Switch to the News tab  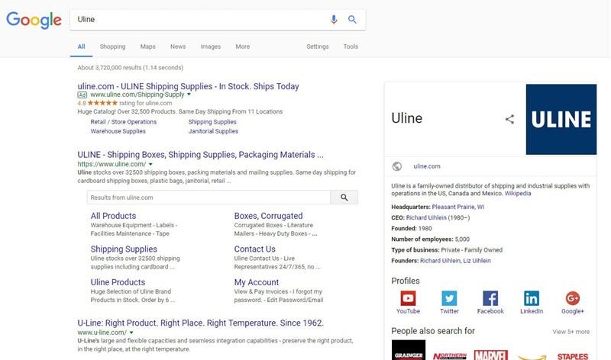click(178, 47)
